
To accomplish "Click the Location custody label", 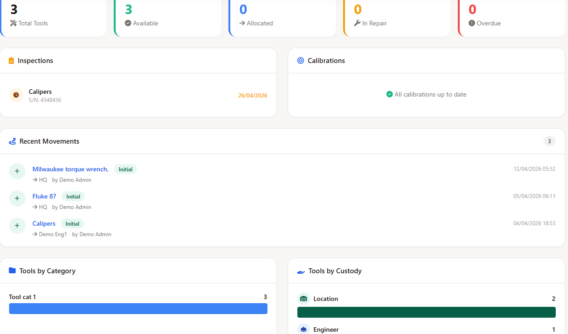I will (326, 299).
